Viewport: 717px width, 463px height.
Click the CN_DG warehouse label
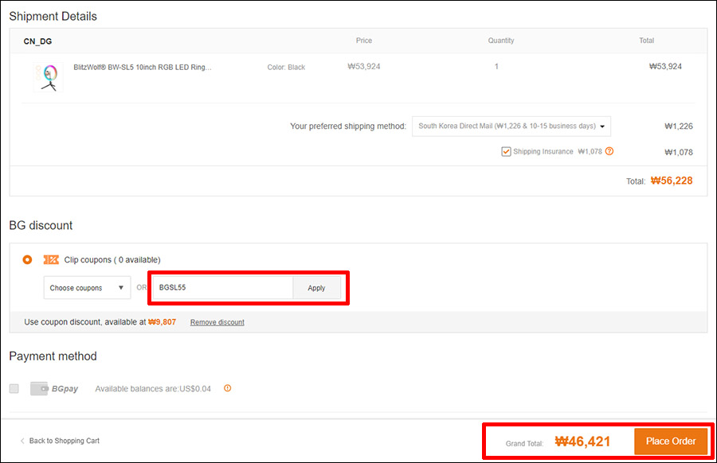[37, 41]
